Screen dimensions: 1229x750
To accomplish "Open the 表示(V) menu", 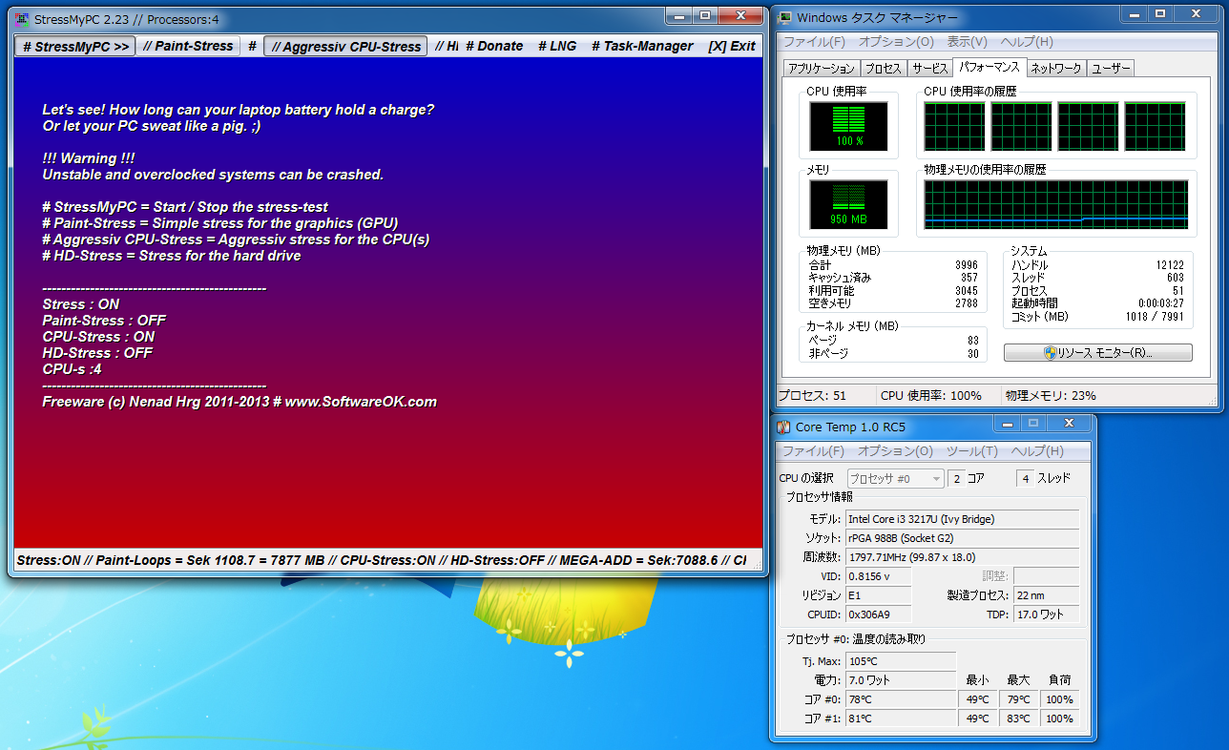I will (967, 42).
